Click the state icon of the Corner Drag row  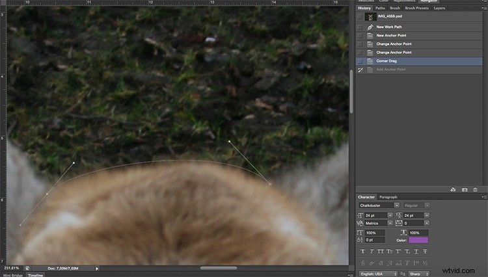coord(370,61)
